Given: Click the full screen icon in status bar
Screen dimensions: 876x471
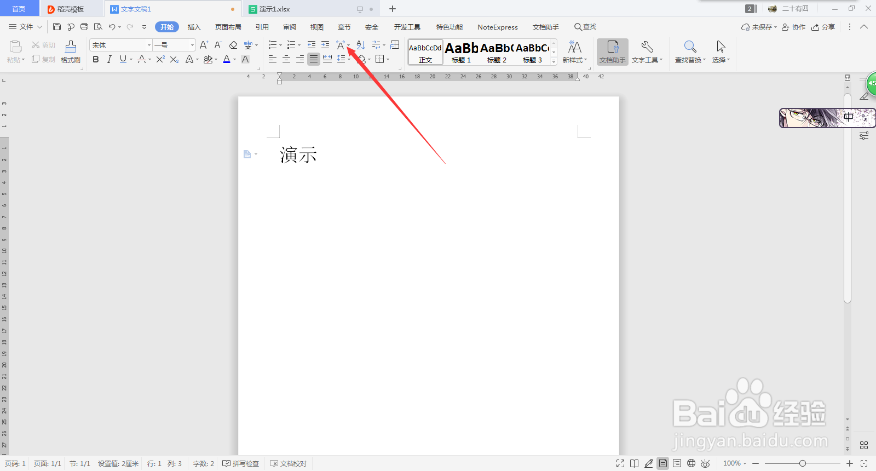Looking at the screenshot, I should point(620,463).
